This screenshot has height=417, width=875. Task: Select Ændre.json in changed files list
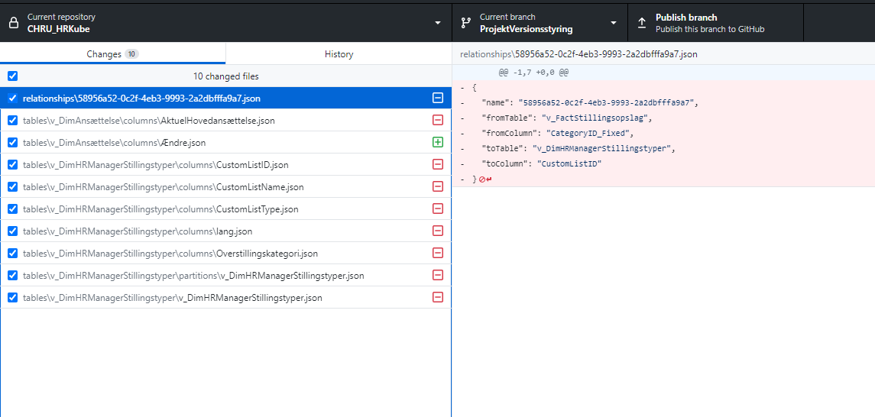[x=225, y=142]
